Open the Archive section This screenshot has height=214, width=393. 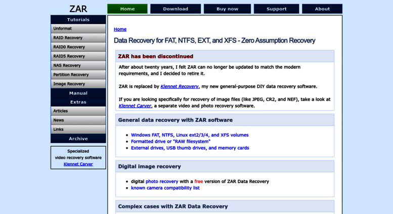pos(78,139)
